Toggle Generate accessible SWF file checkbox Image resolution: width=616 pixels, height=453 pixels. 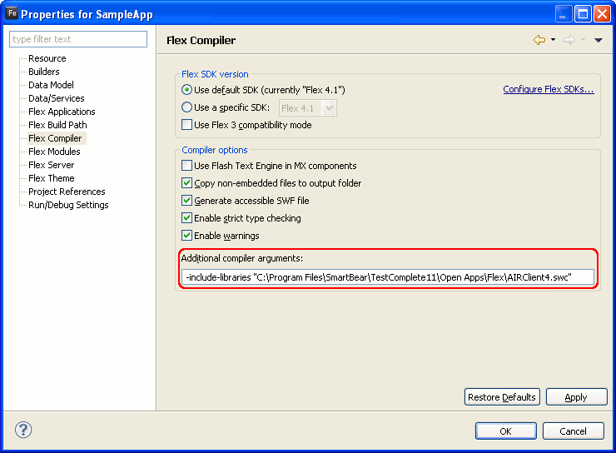click(187, 201)
